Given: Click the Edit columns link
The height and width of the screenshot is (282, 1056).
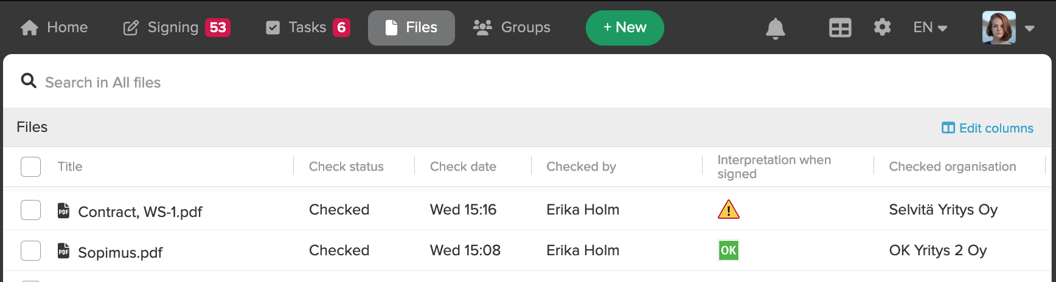Looking at the screenshot, I should 987,128.
